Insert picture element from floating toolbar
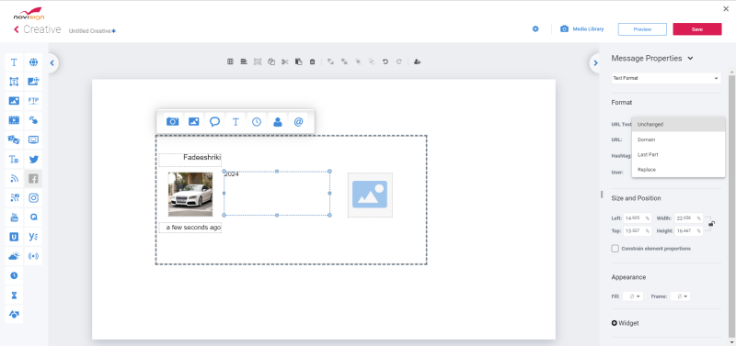 tap(194, 122)
